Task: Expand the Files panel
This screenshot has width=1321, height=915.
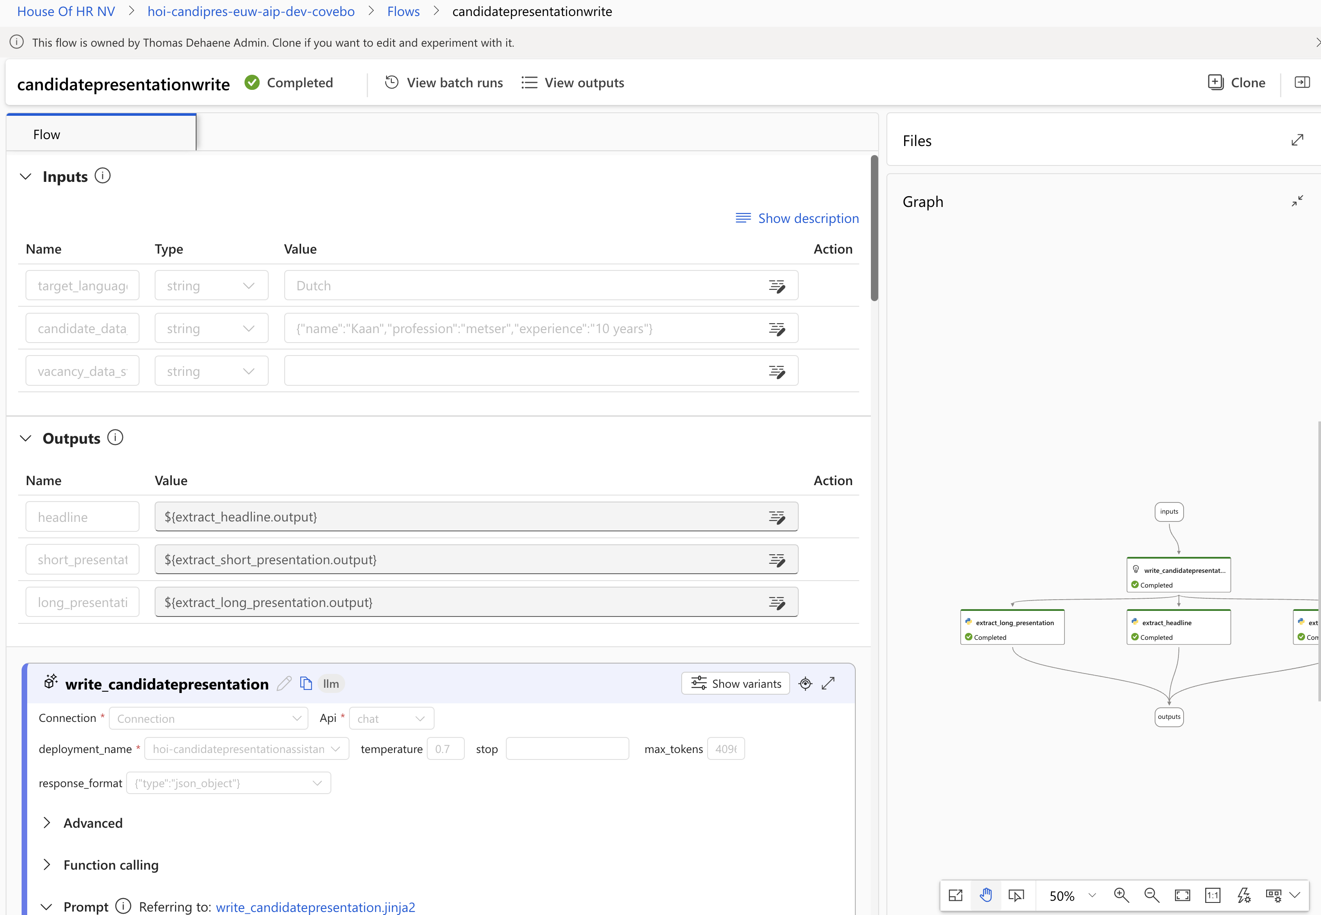Action: 1298,140
